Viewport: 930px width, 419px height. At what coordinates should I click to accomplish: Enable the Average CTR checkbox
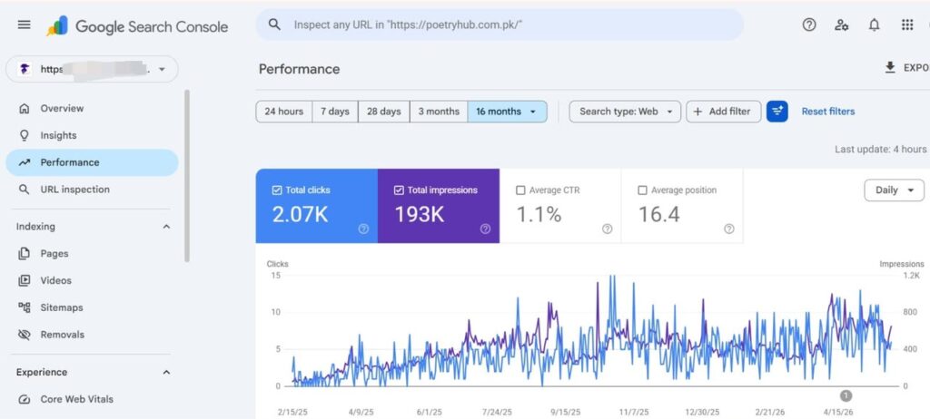click(520, 190)
